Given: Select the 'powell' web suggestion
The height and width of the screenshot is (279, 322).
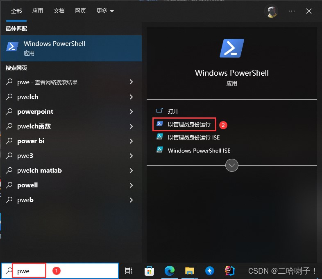Looking at the screenshot, I should pos(71,185).
